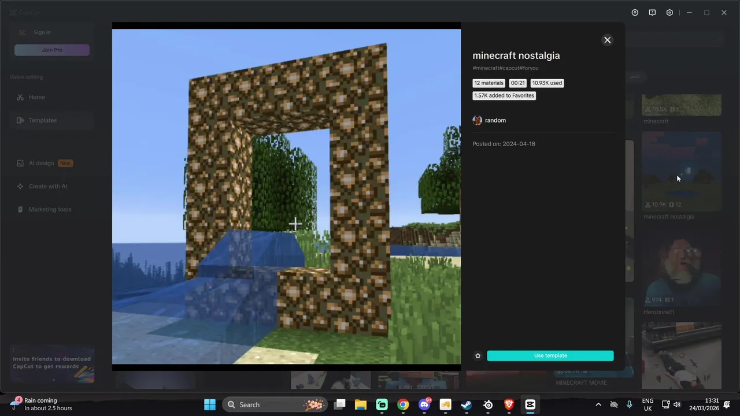This screenshot has height=416, width=740.
Task: Open the feedback message icon in title bar
Action: (x=652, y=13)
